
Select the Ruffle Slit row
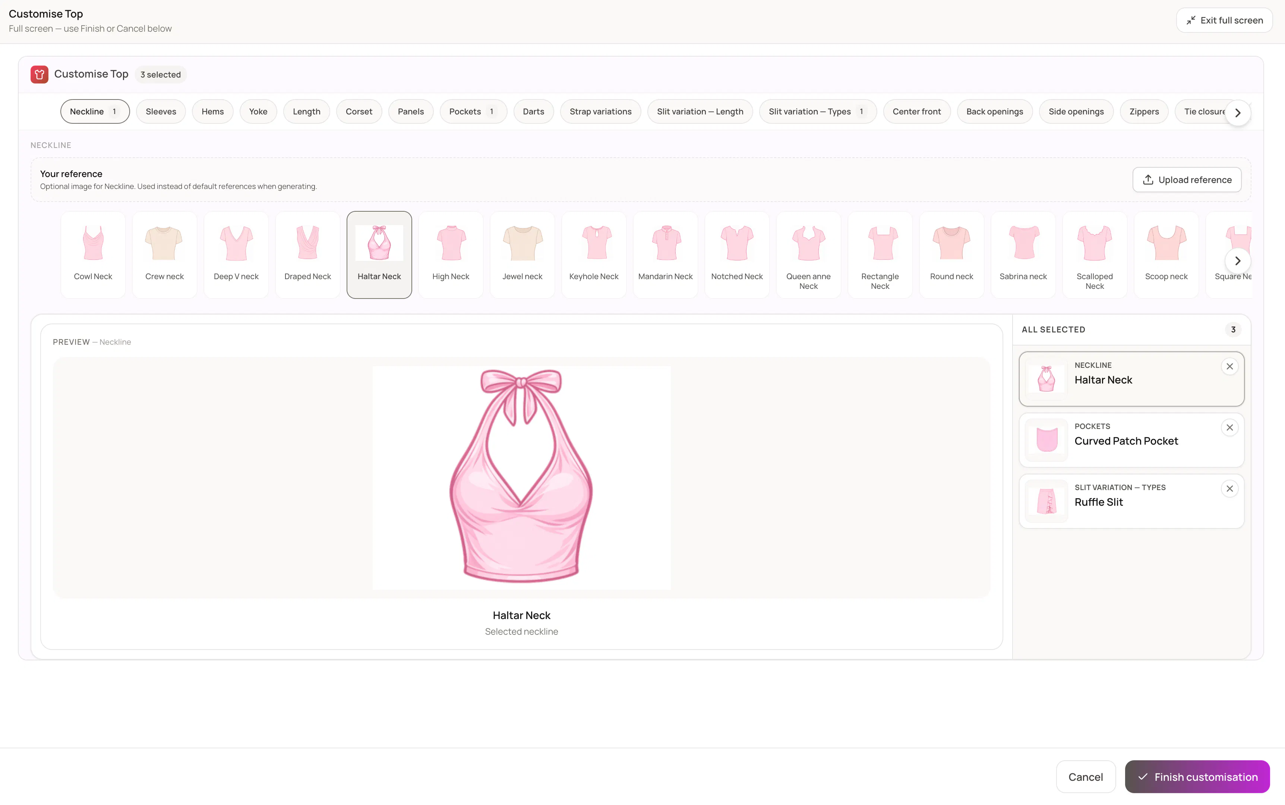(x=1131, y=502)
